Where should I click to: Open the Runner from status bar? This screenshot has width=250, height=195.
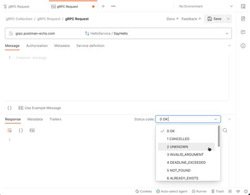[x=199, y=191]
